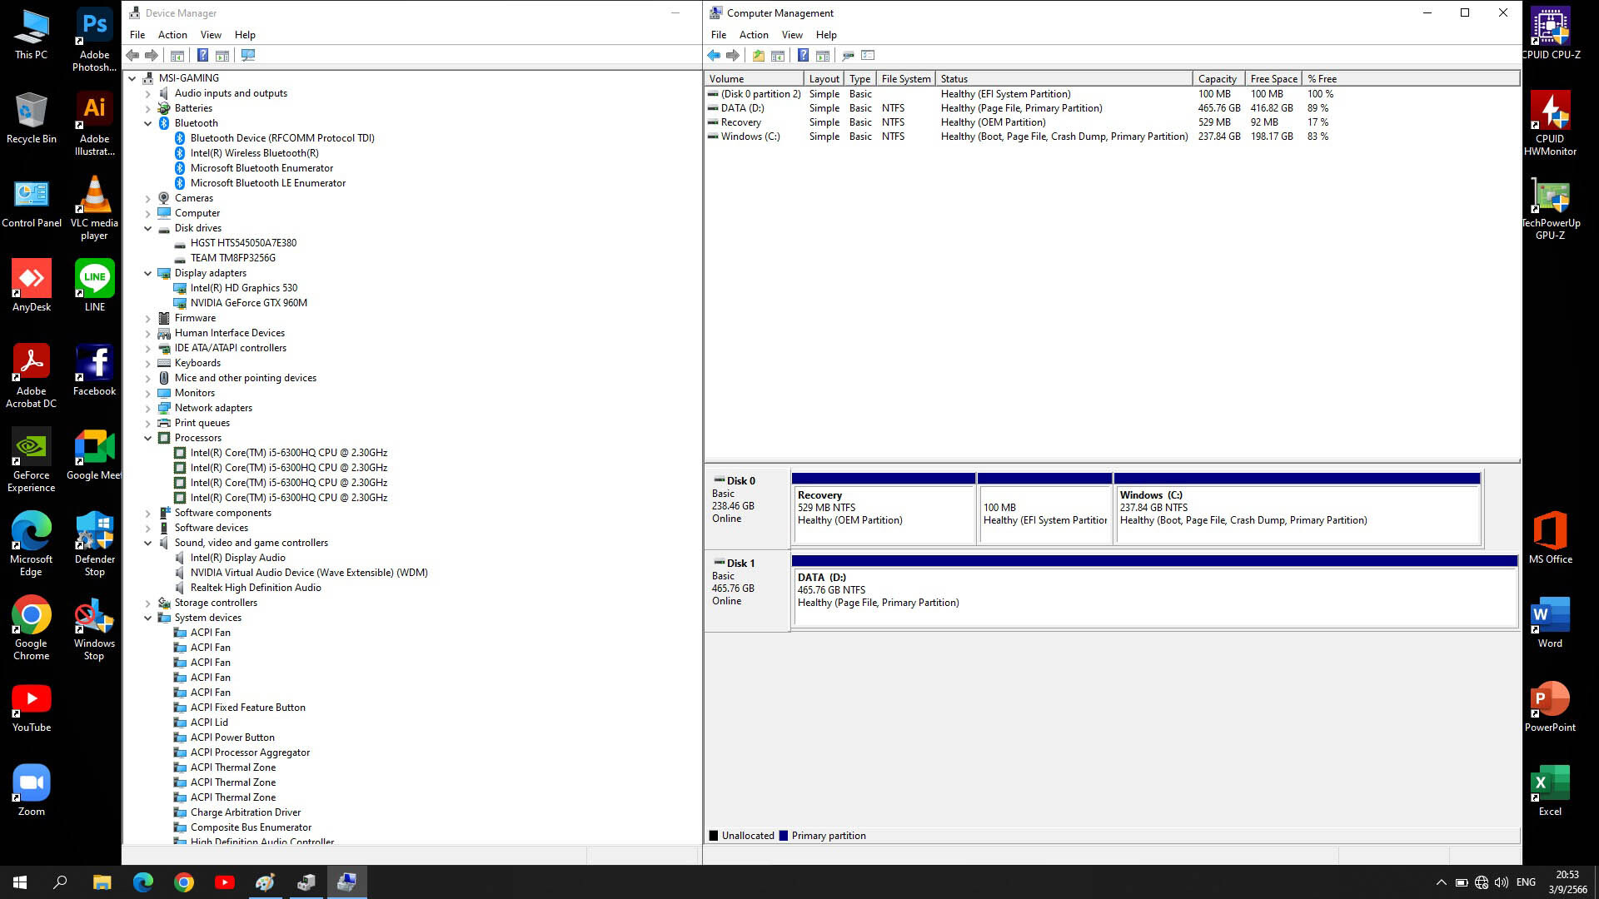Open Zoom desktop shortcut
The image size is (1599, 899).
tap(32, 791)
